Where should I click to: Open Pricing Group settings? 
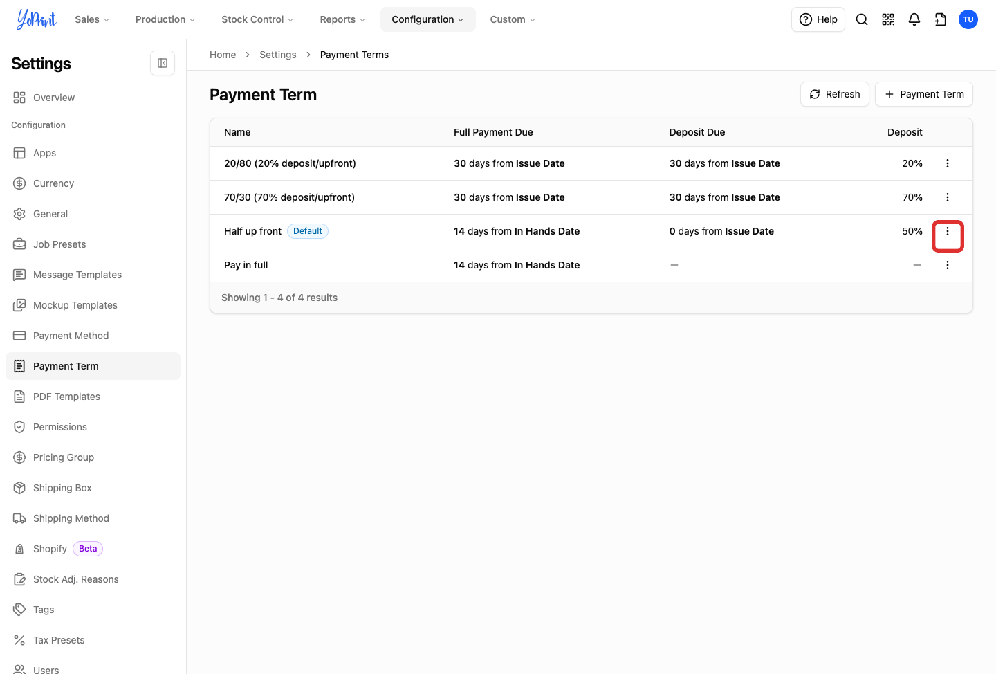[x=93, y=457]
